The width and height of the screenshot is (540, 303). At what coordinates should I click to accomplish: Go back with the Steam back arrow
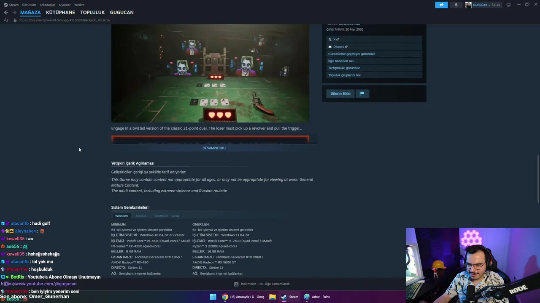[6, 13]
